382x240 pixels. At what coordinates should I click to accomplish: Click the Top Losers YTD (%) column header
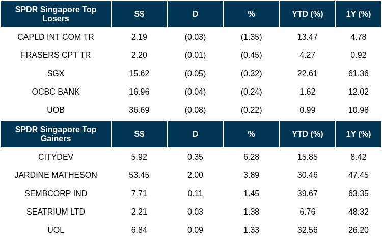(307, 14)
